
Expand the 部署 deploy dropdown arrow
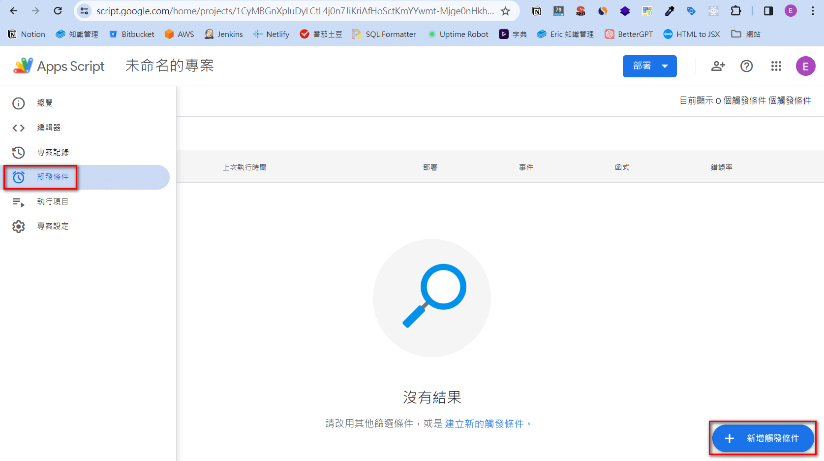665,66
